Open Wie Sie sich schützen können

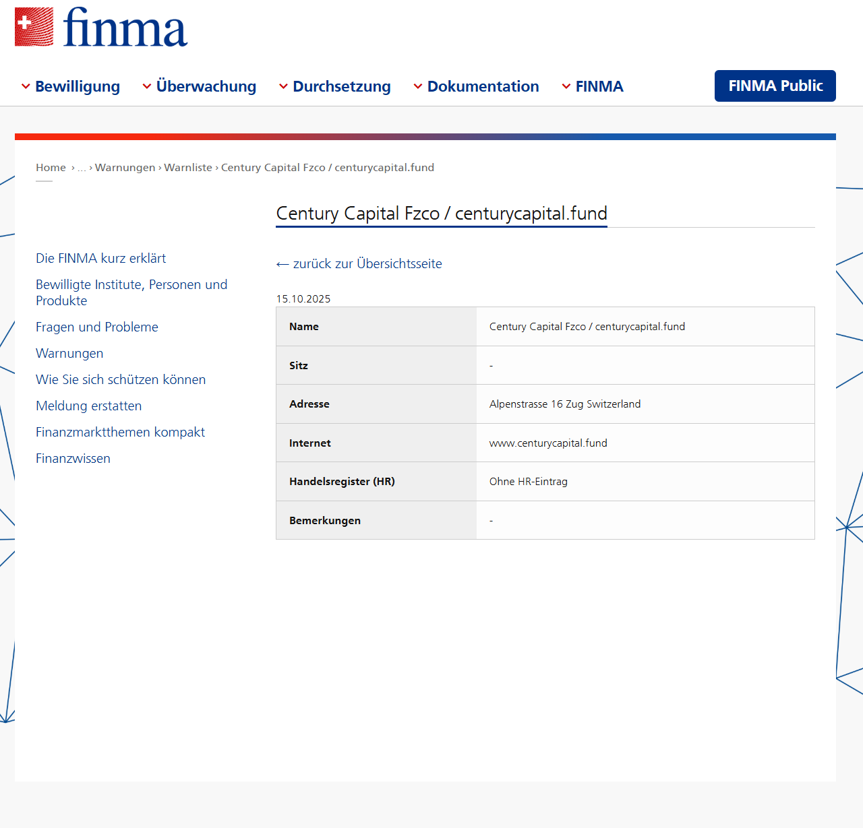121,379
